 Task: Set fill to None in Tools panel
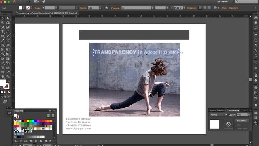coord(8,92)
